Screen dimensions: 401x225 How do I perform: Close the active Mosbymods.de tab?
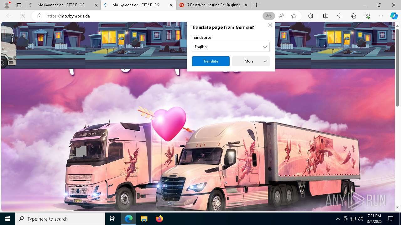(171, 5)
